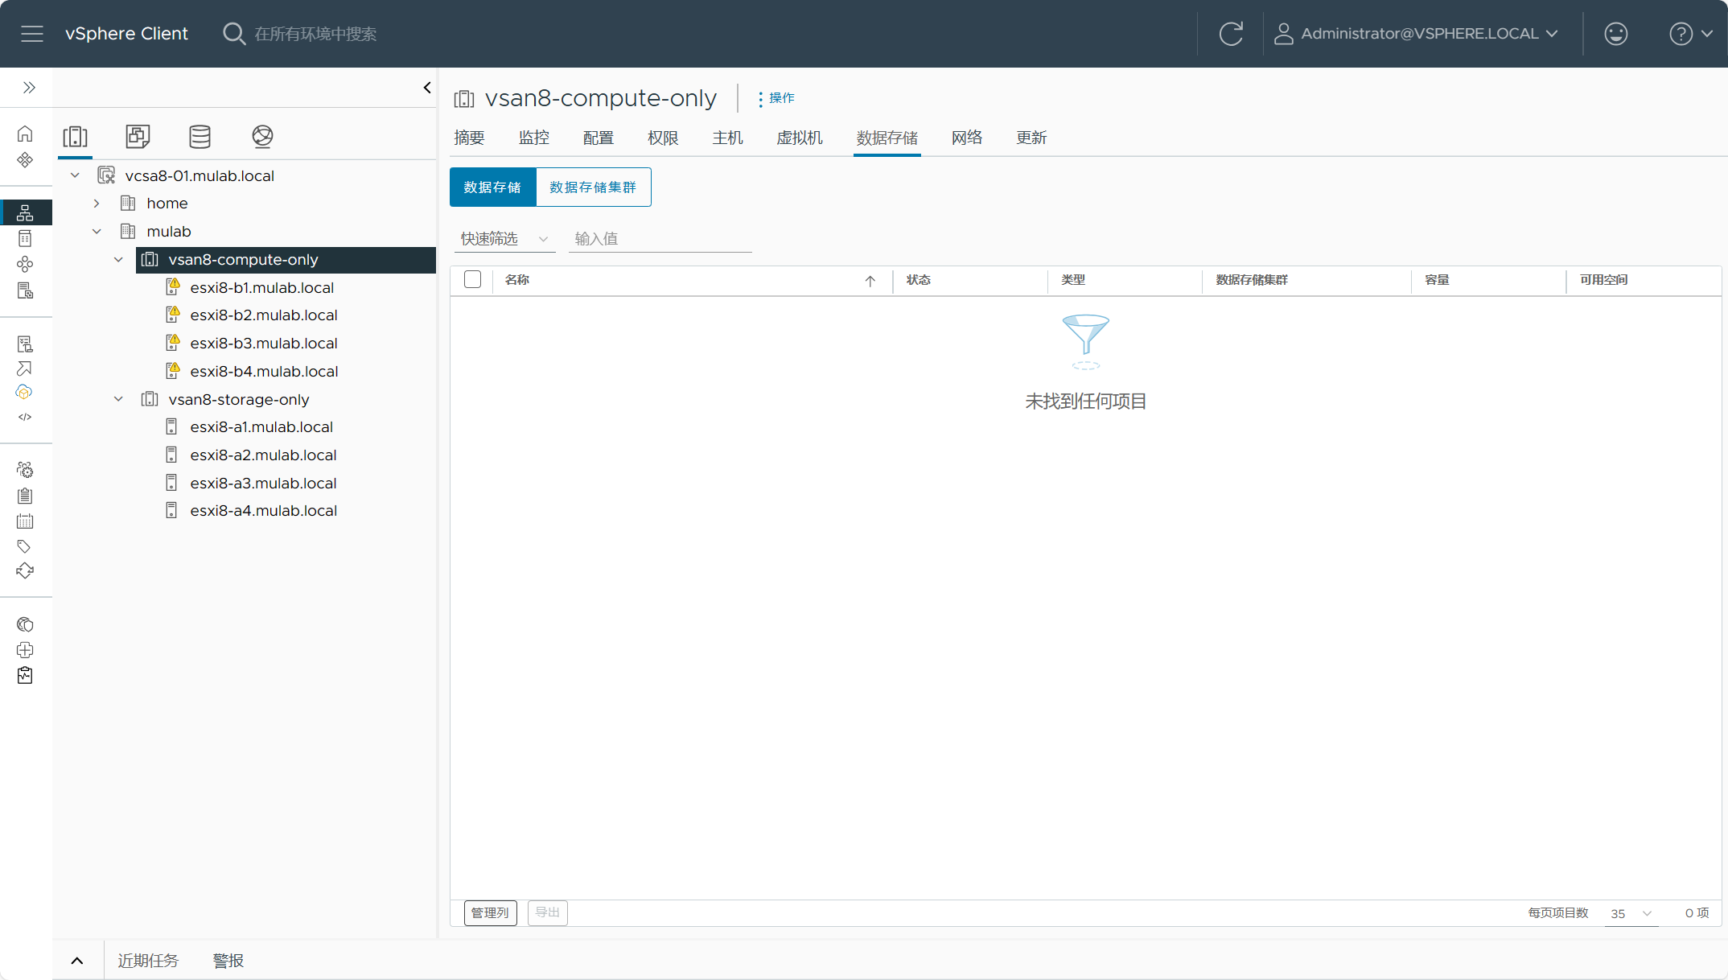Collapse the vsan8-storage-only cluster node
Viewport: 1728px width, 980px height.
click(118, 399)
